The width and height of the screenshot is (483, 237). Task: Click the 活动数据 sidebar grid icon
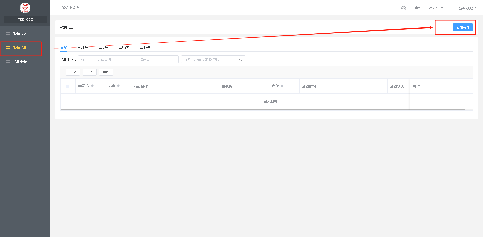(8, 61)
